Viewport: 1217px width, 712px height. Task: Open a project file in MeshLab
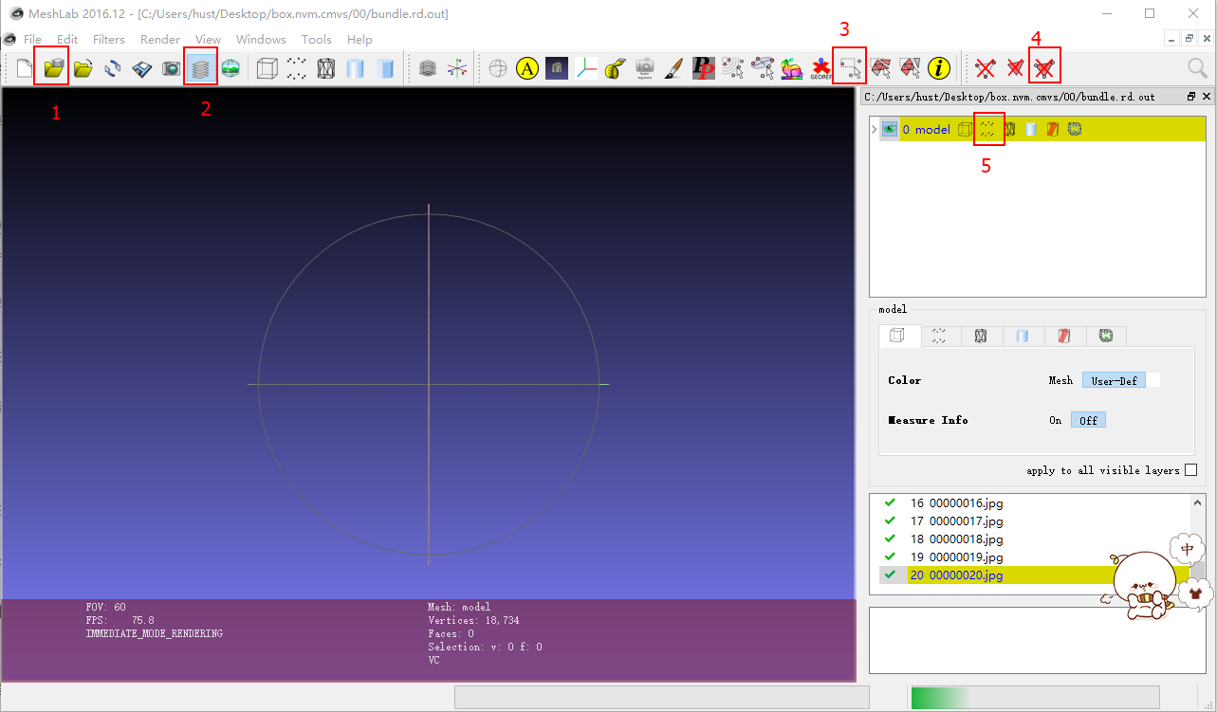click(52, 67)
